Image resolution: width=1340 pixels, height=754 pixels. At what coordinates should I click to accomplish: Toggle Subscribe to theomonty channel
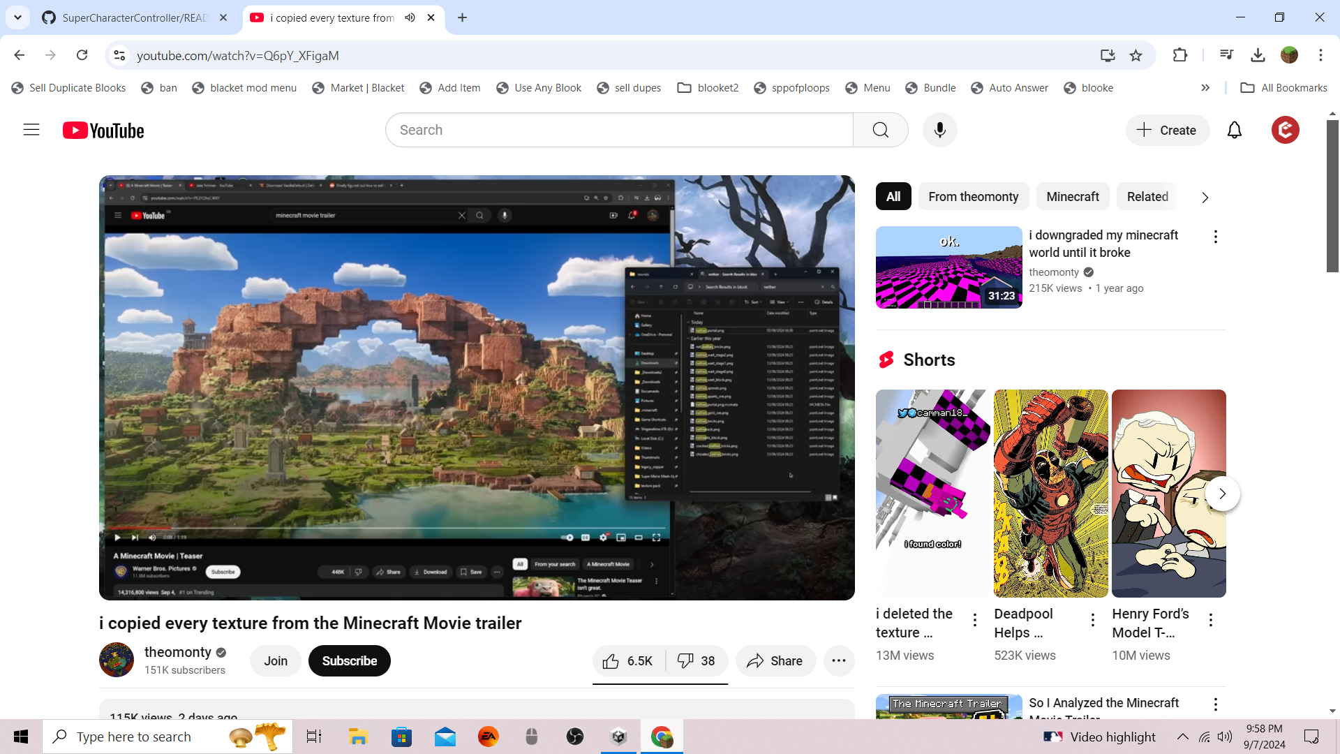click(349, 661)
